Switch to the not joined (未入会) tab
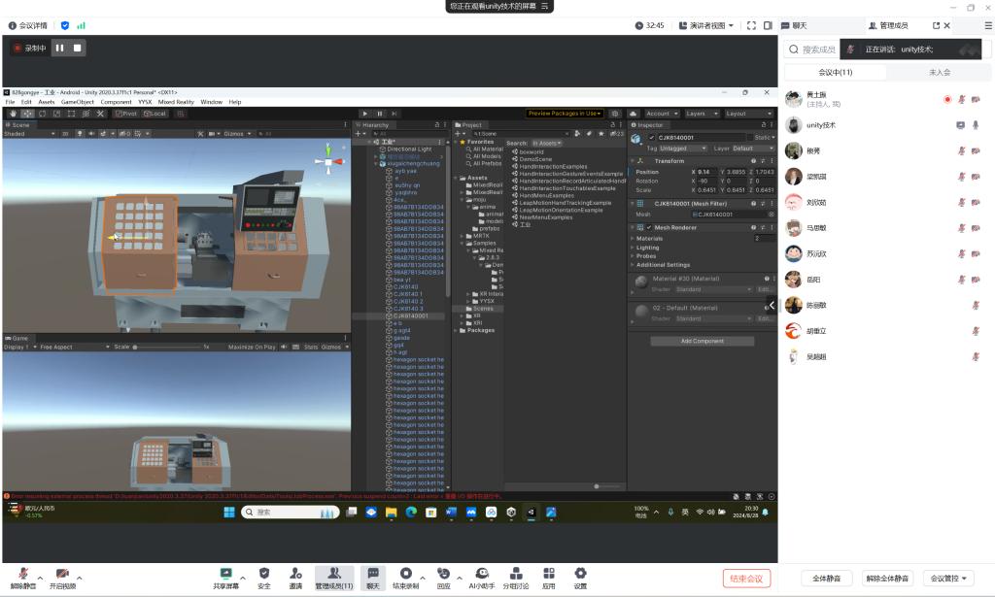Image resolution: width=995 pixels, height=597 pixels. pyautogui.click(x=939, y=73)
